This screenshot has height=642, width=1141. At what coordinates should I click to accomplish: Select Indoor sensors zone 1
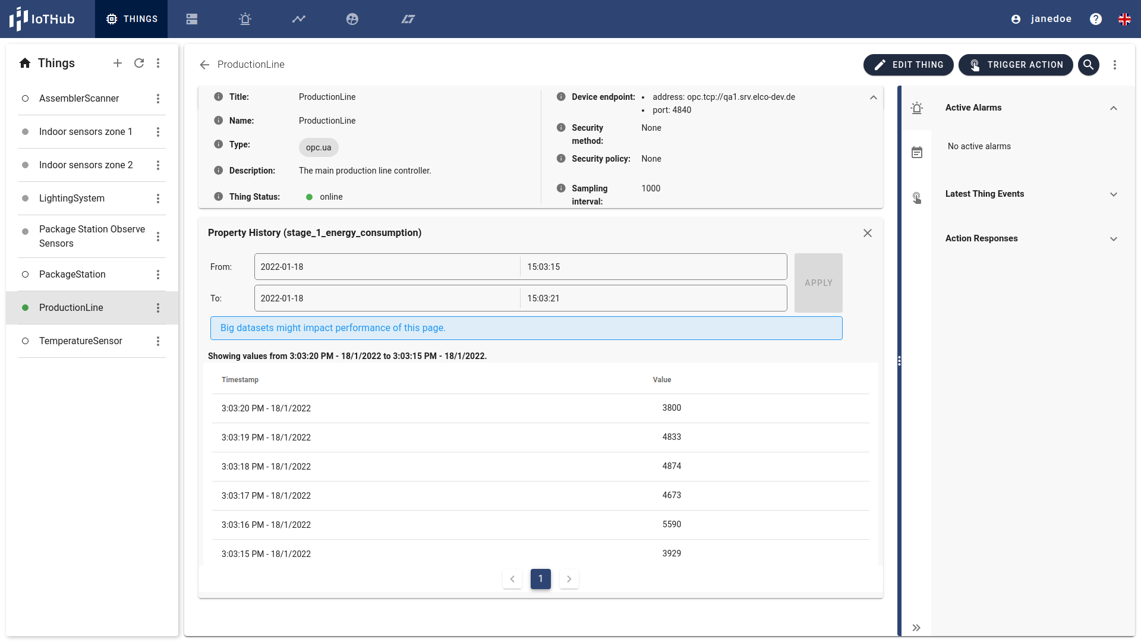pos(86,131)
